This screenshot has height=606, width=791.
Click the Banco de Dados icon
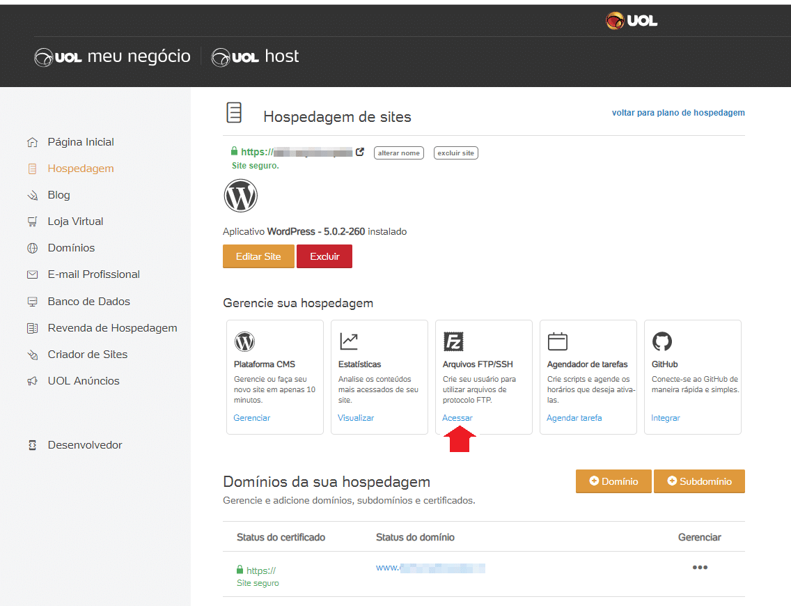32,302
